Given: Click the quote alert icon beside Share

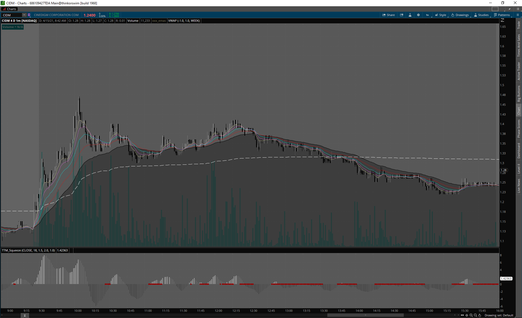Looking at the screenshot, I should click(402, 15).
